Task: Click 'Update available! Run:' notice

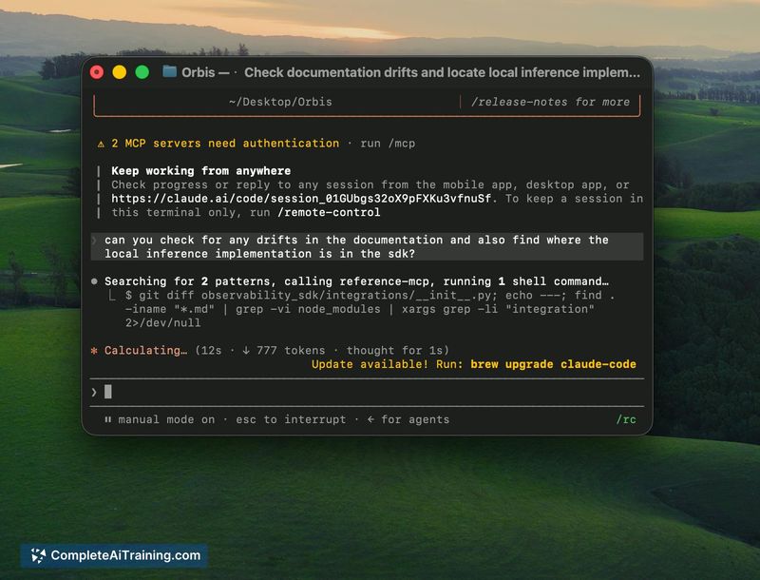Action: pyautogui.click(x=388, y=364)
